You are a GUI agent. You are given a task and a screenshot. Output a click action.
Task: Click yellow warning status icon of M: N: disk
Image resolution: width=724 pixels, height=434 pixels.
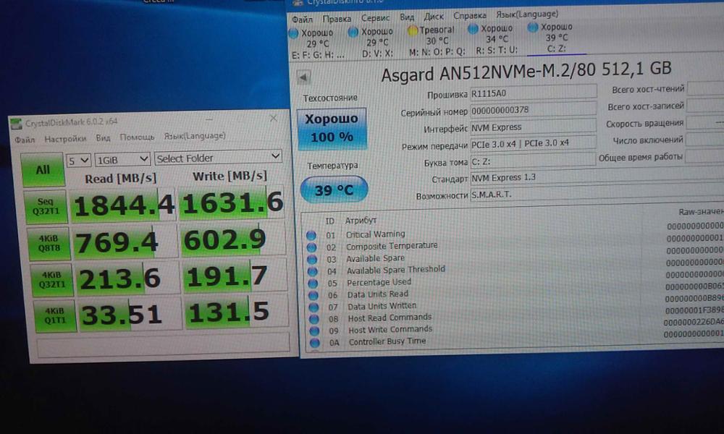tap(413, 30)
